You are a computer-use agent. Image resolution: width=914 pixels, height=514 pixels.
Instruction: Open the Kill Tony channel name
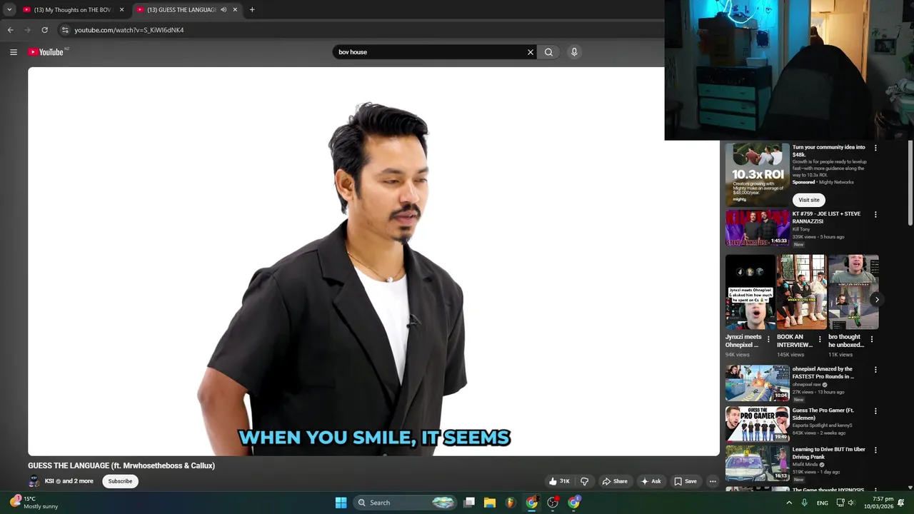click(x=800, y=229)
